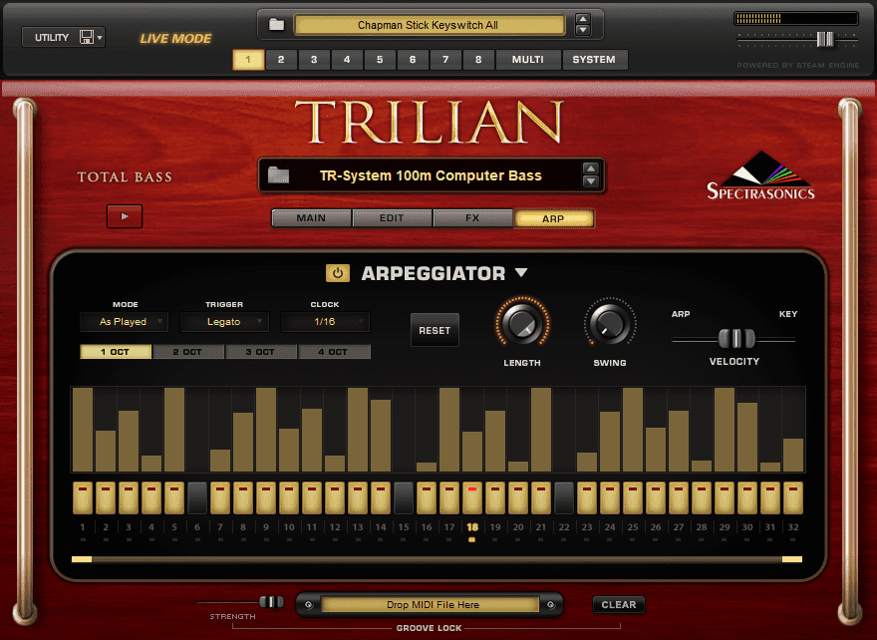
Task: Select next patch with down arrow
Action: point(591,181)
